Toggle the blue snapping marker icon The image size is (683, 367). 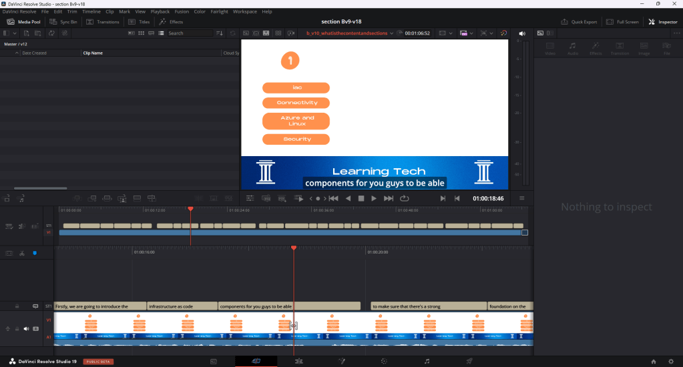click(x=35, y=253)
